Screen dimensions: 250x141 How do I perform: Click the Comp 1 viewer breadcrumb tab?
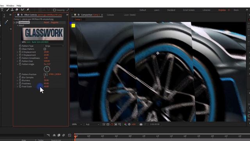(78, 19)
